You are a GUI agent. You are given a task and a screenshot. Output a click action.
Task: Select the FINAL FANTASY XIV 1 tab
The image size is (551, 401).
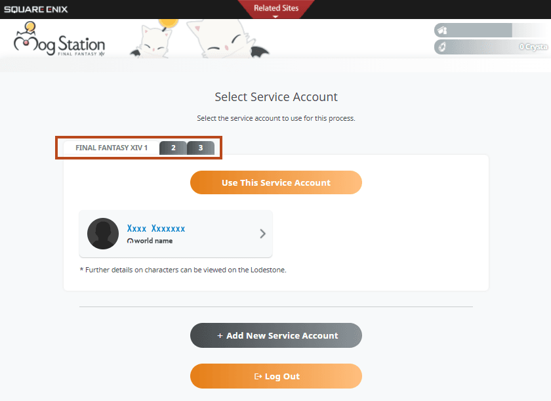[111, 148]
